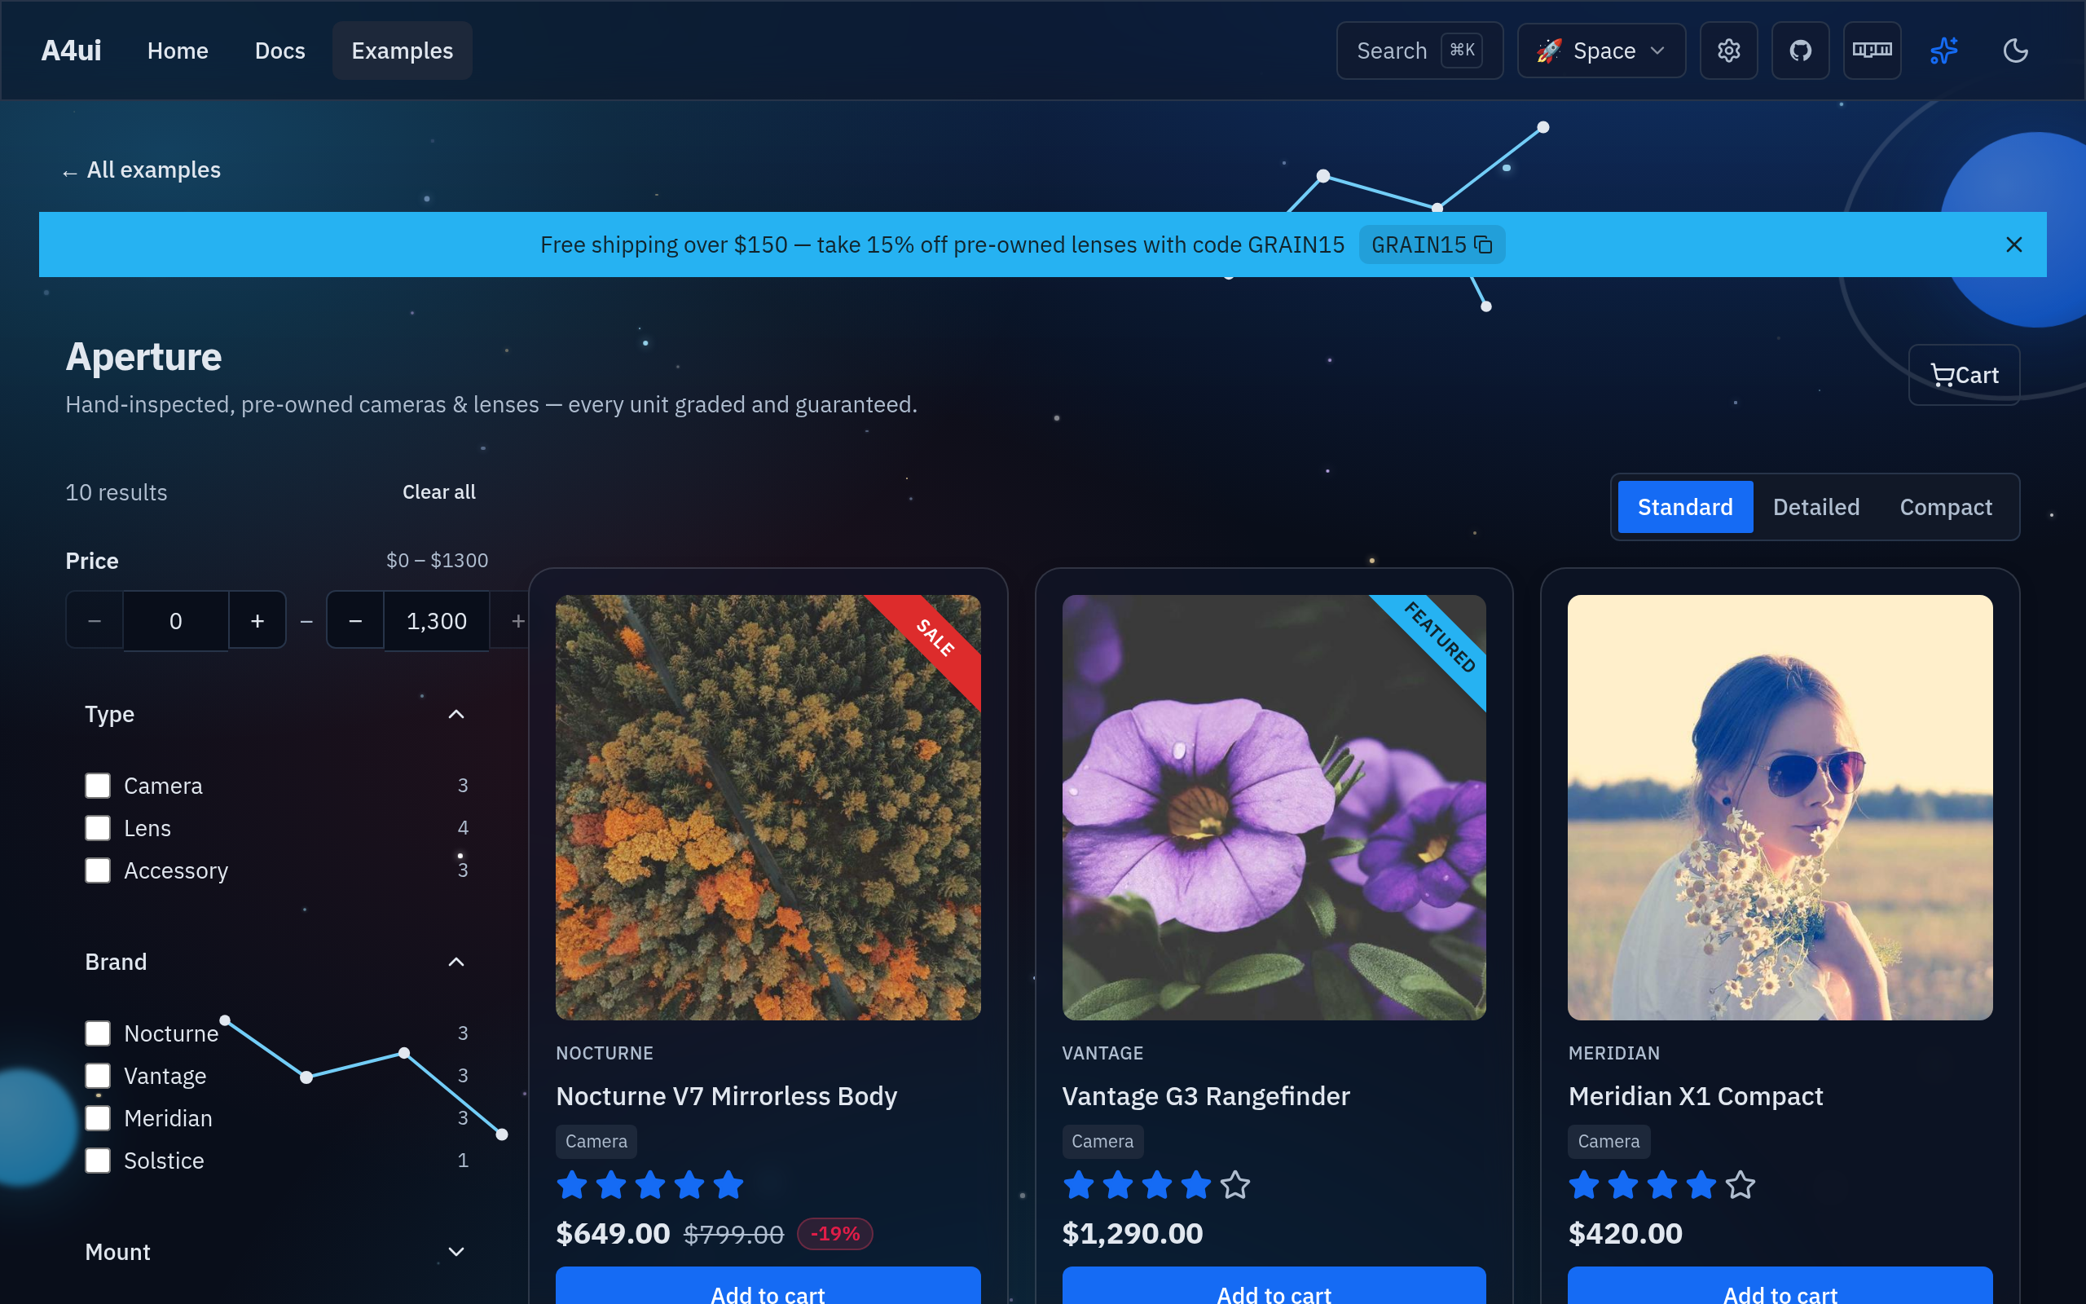Dismiss the free shipping banner
Screen dimensions: 2086x1304
point(2013,245)
